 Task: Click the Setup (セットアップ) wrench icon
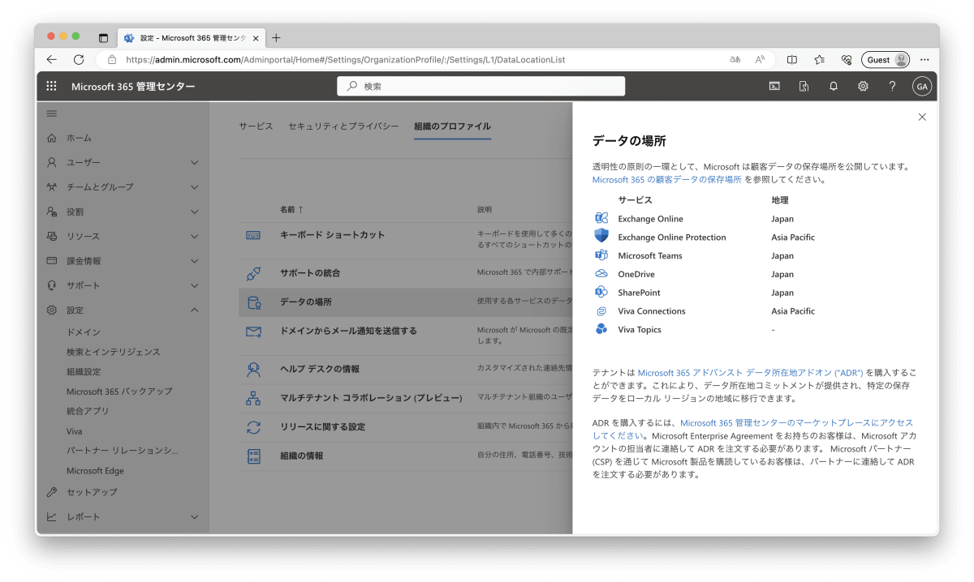(52, 492)
